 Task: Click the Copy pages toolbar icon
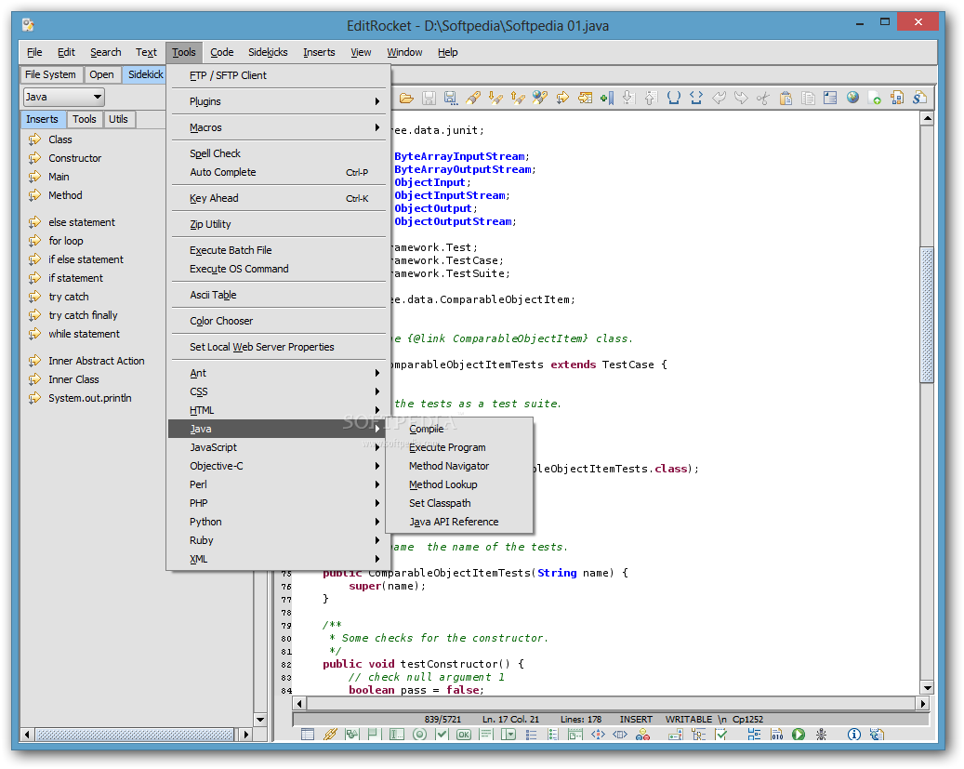click(808, 98)
